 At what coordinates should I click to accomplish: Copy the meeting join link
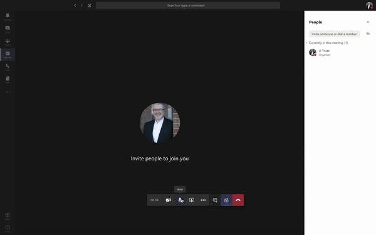click(x=368, y=34)
